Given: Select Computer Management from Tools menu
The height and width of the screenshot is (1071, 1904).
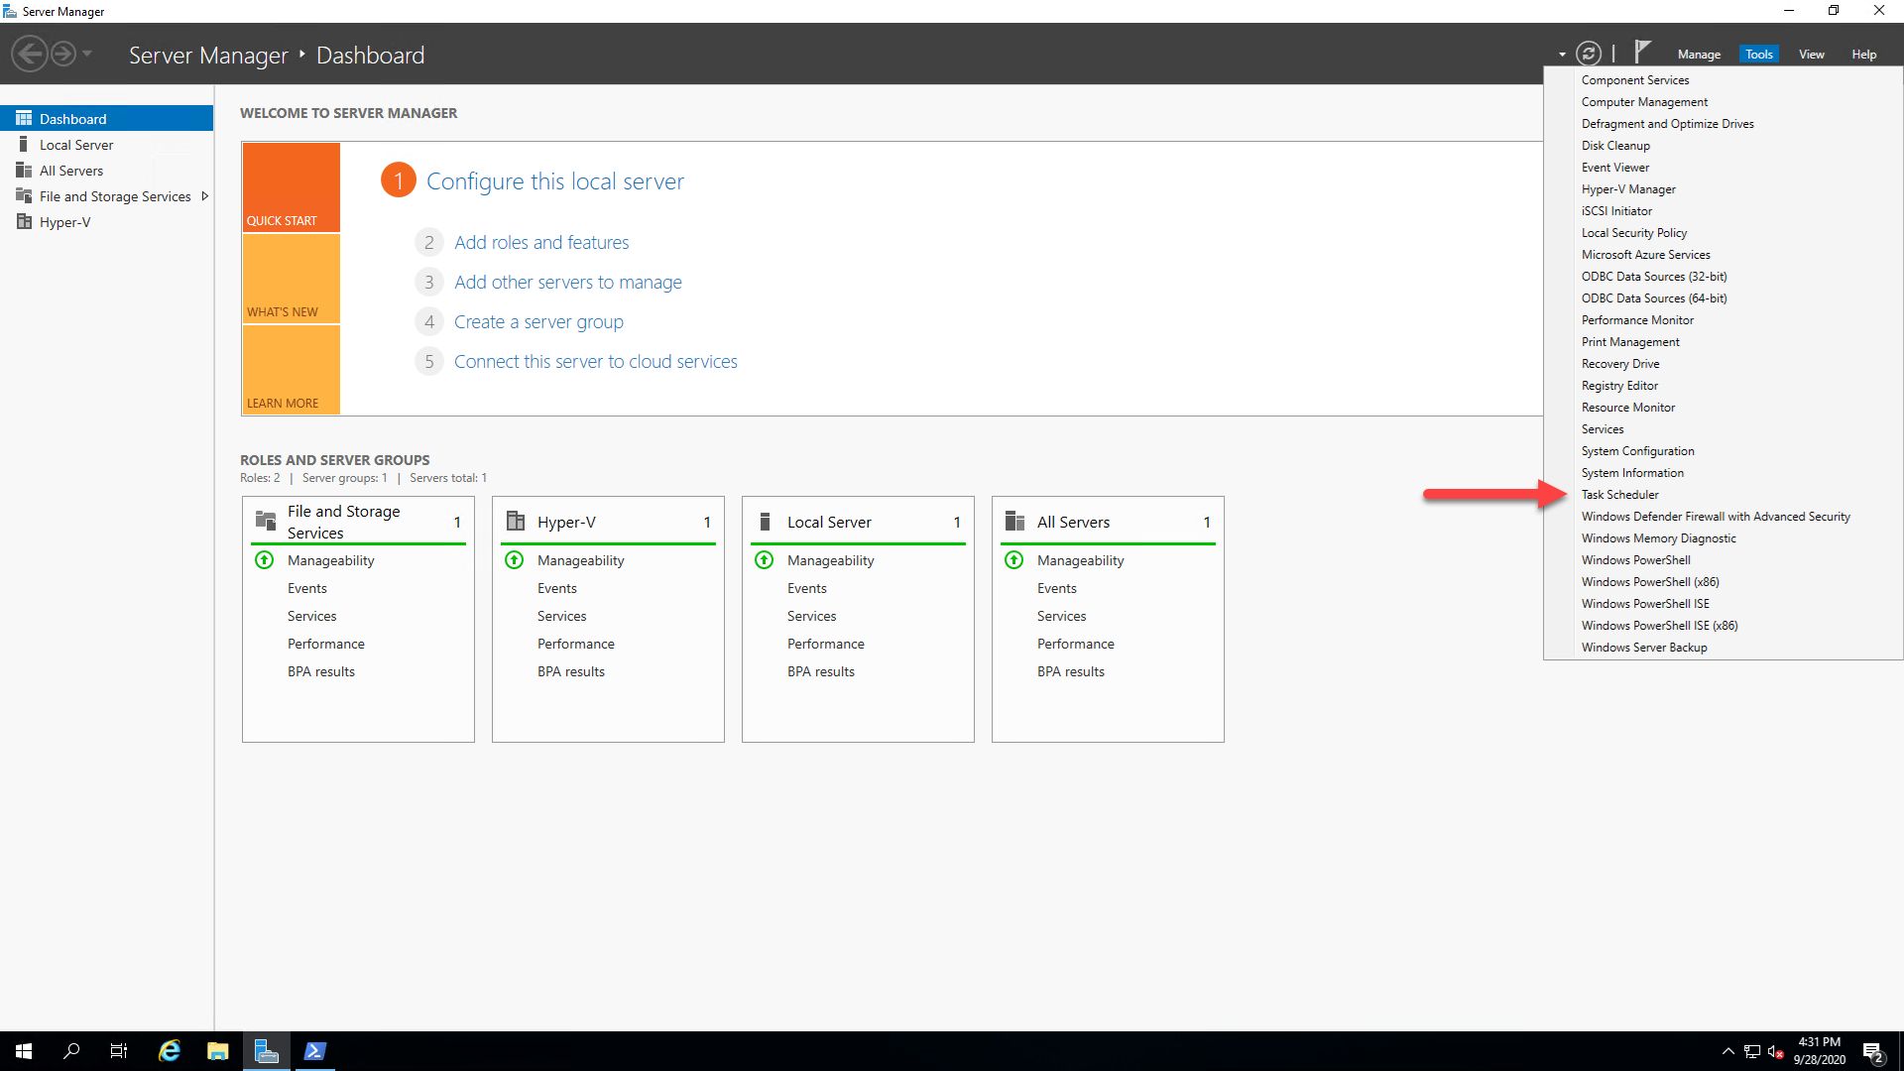Looking at the screenshot, I should pos(1724,102).
